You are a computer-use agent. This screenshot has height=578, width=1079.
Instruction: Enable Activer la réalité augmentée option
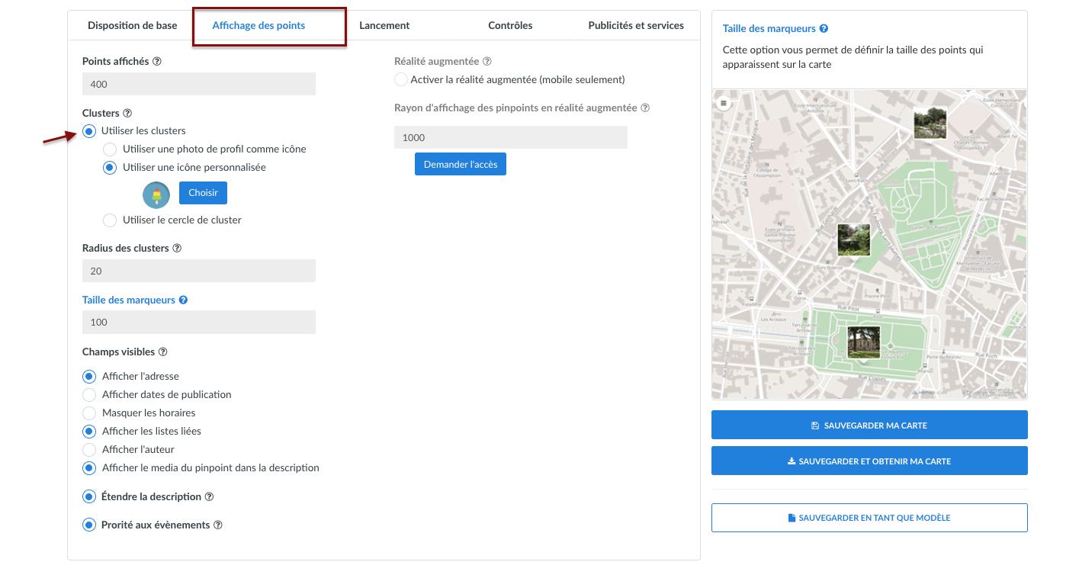click(401, 79)
